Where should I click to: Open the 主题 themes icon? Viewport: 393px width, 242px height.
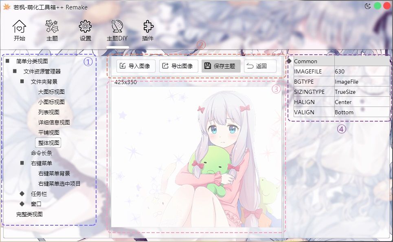coord(52,27)
